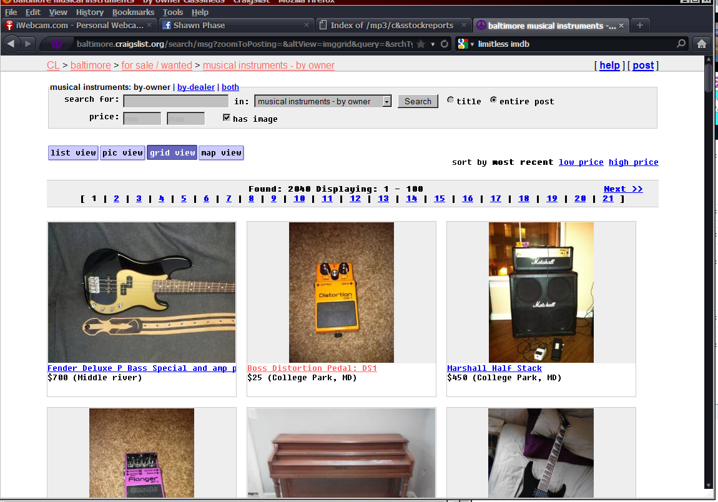Close the baltimore musical instruments tab

tap(621, 26)
